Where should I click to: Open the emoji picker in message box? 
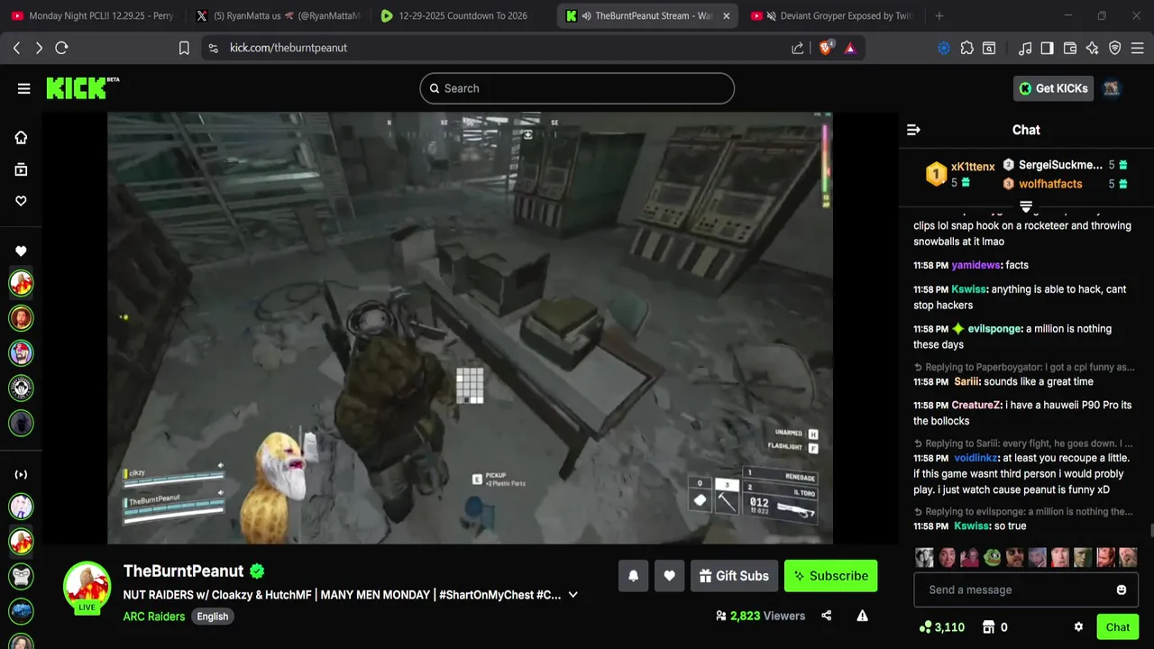click(1122, 590)
